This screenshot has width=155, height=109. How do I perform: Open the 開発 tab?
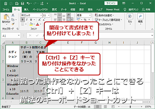90,9
